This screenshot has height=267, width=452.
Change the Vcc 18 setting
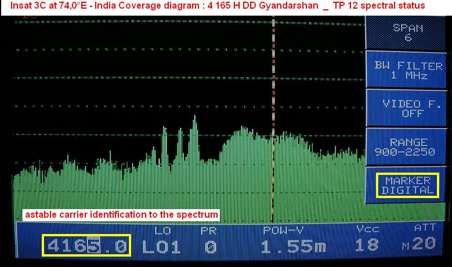(x=367, y=244)
